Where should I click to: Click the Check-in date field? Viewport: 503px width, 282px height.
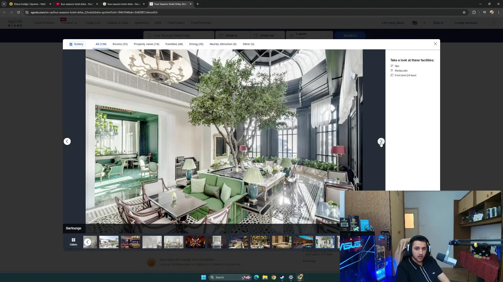point(233,36)
